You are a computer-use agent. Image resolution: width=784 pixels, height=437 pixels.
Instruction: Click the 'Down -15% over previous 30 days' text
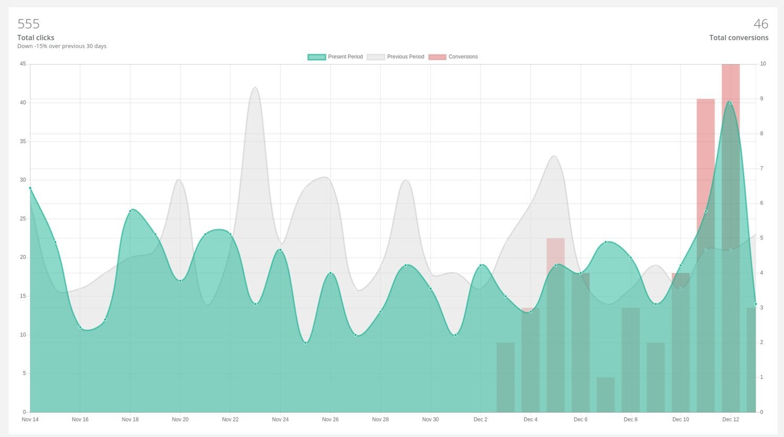pyautogui.click(x=62, y=46)
